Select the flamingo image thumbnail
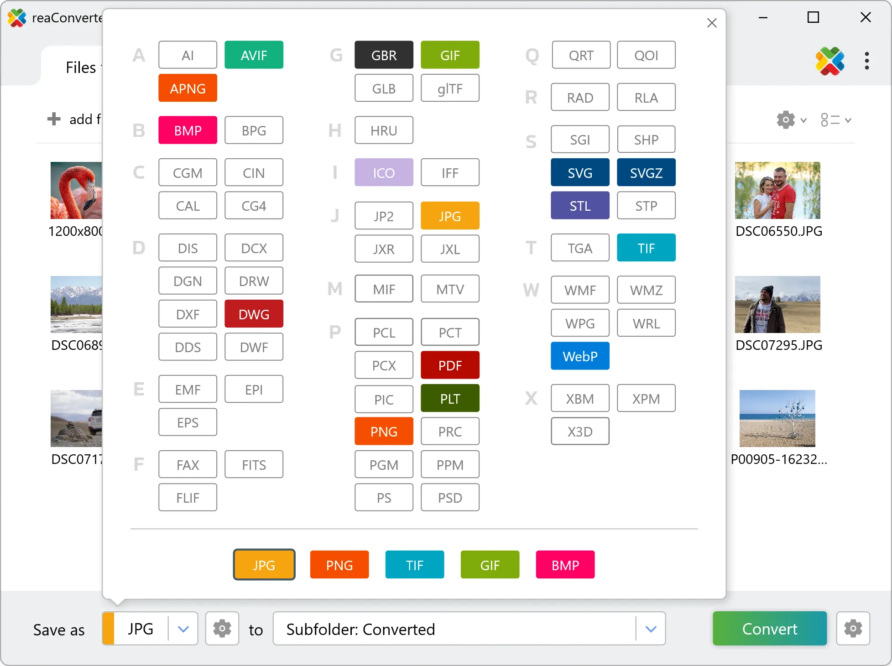 coord(76,190)
